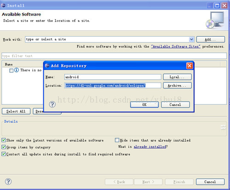Click the Add... button beside Work with
This screenshot has width=230, height=190.
(x=211, y=39)
